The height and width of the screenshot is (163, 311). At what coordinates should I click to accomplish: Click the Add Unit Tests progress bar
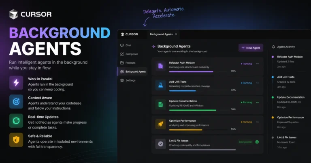198,91
